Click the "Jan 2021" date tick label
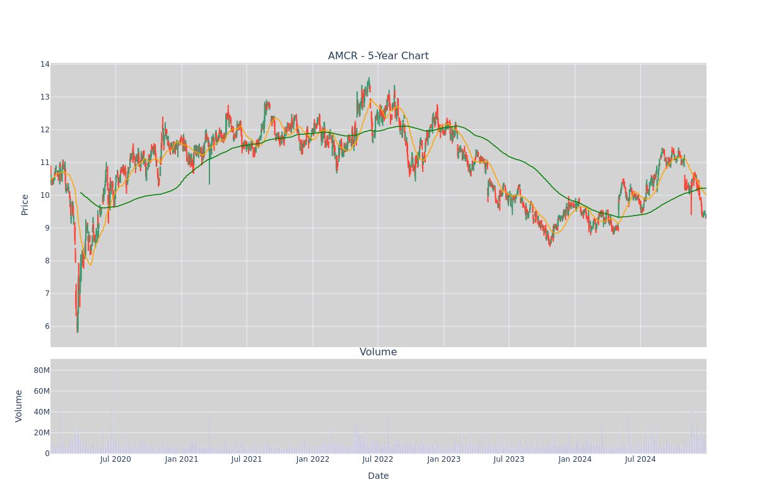The image size is (757, 504). [182, 459]
